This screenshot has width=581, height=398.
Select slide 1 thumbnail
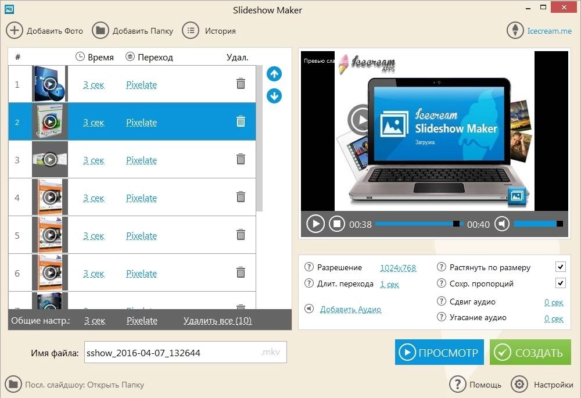tap(50, 84)
